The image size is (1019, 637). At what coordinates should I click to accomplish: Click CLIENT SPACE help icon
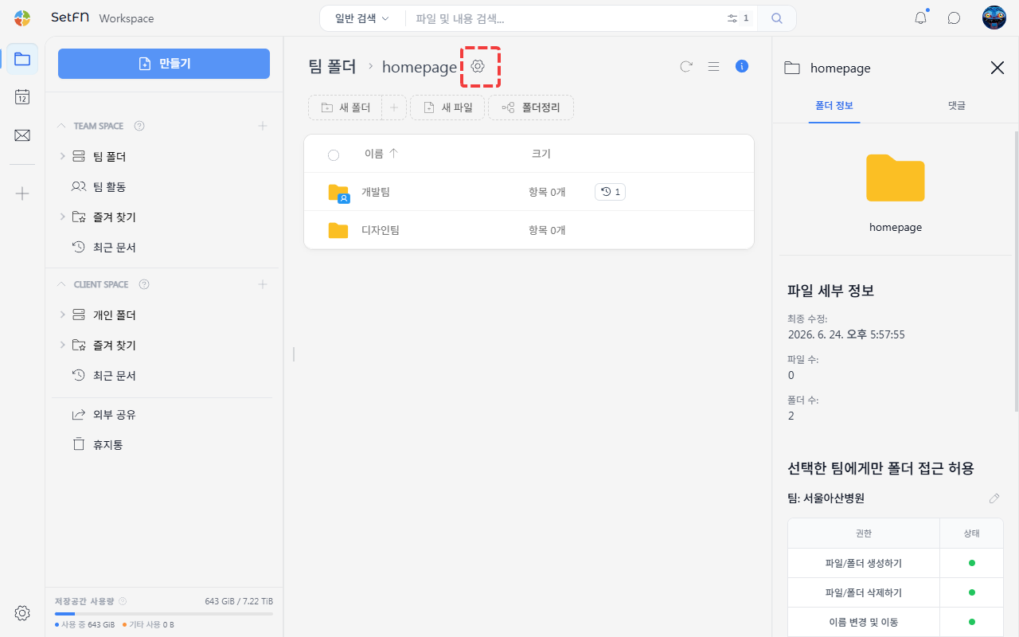[144, 284]
